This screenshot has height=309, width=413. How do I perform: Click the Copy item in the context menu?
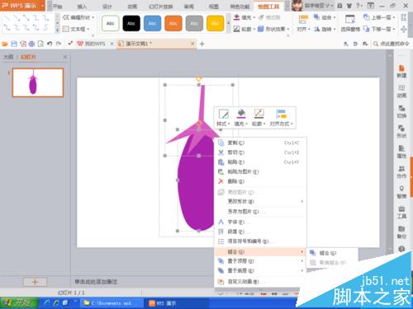point(260,143)
